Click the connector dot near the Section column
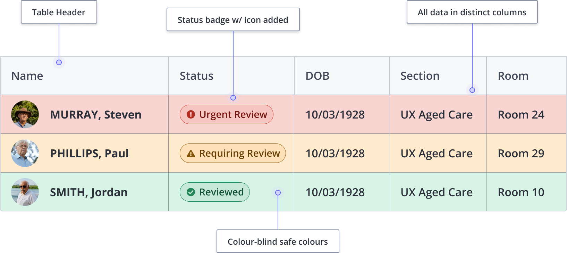The height and width of the screenshot is (253, 567). (x=472, y=90)
